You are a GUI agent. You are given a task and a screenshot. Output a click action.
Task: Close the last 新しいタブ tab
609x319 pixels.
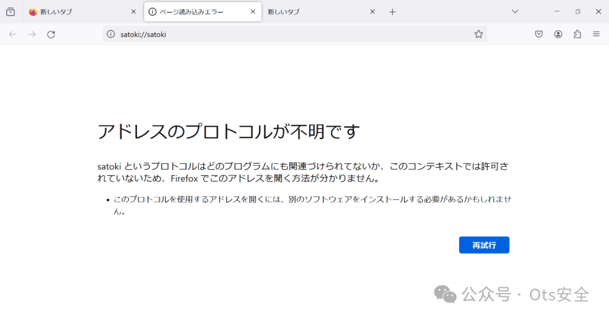click(372, 12)
